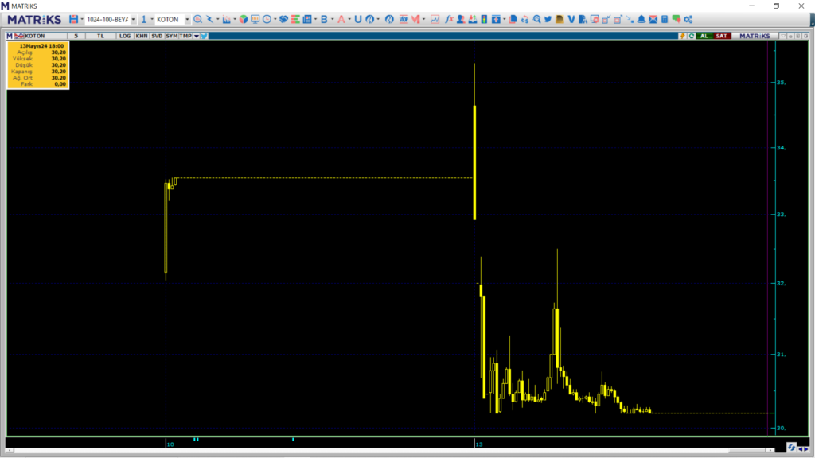Click the line chart icon
The width and height of the screenshot is (815, 458).
pos(435,19)
